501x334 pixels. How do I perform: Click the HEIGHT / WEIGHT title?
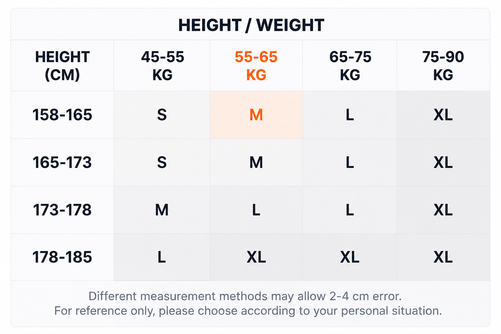pyautogui.click(x=251, y=25)
